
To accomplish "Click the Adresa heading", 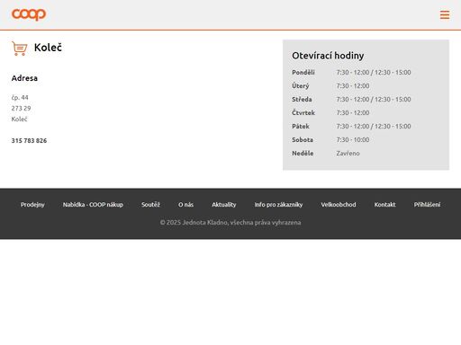I will 24,78.
